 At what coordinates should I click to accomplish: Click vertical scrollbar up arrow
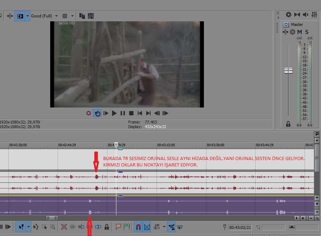317,140
